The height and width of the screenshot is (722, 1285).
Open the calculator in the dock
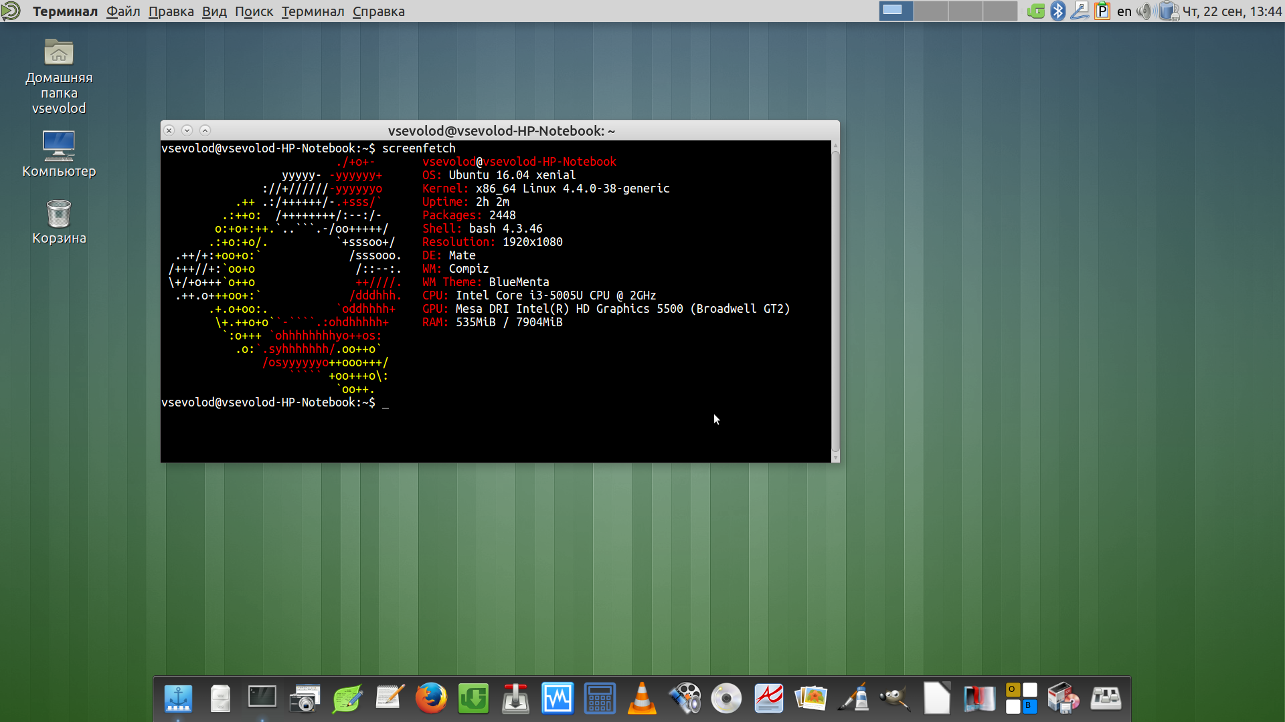point(600,699)
